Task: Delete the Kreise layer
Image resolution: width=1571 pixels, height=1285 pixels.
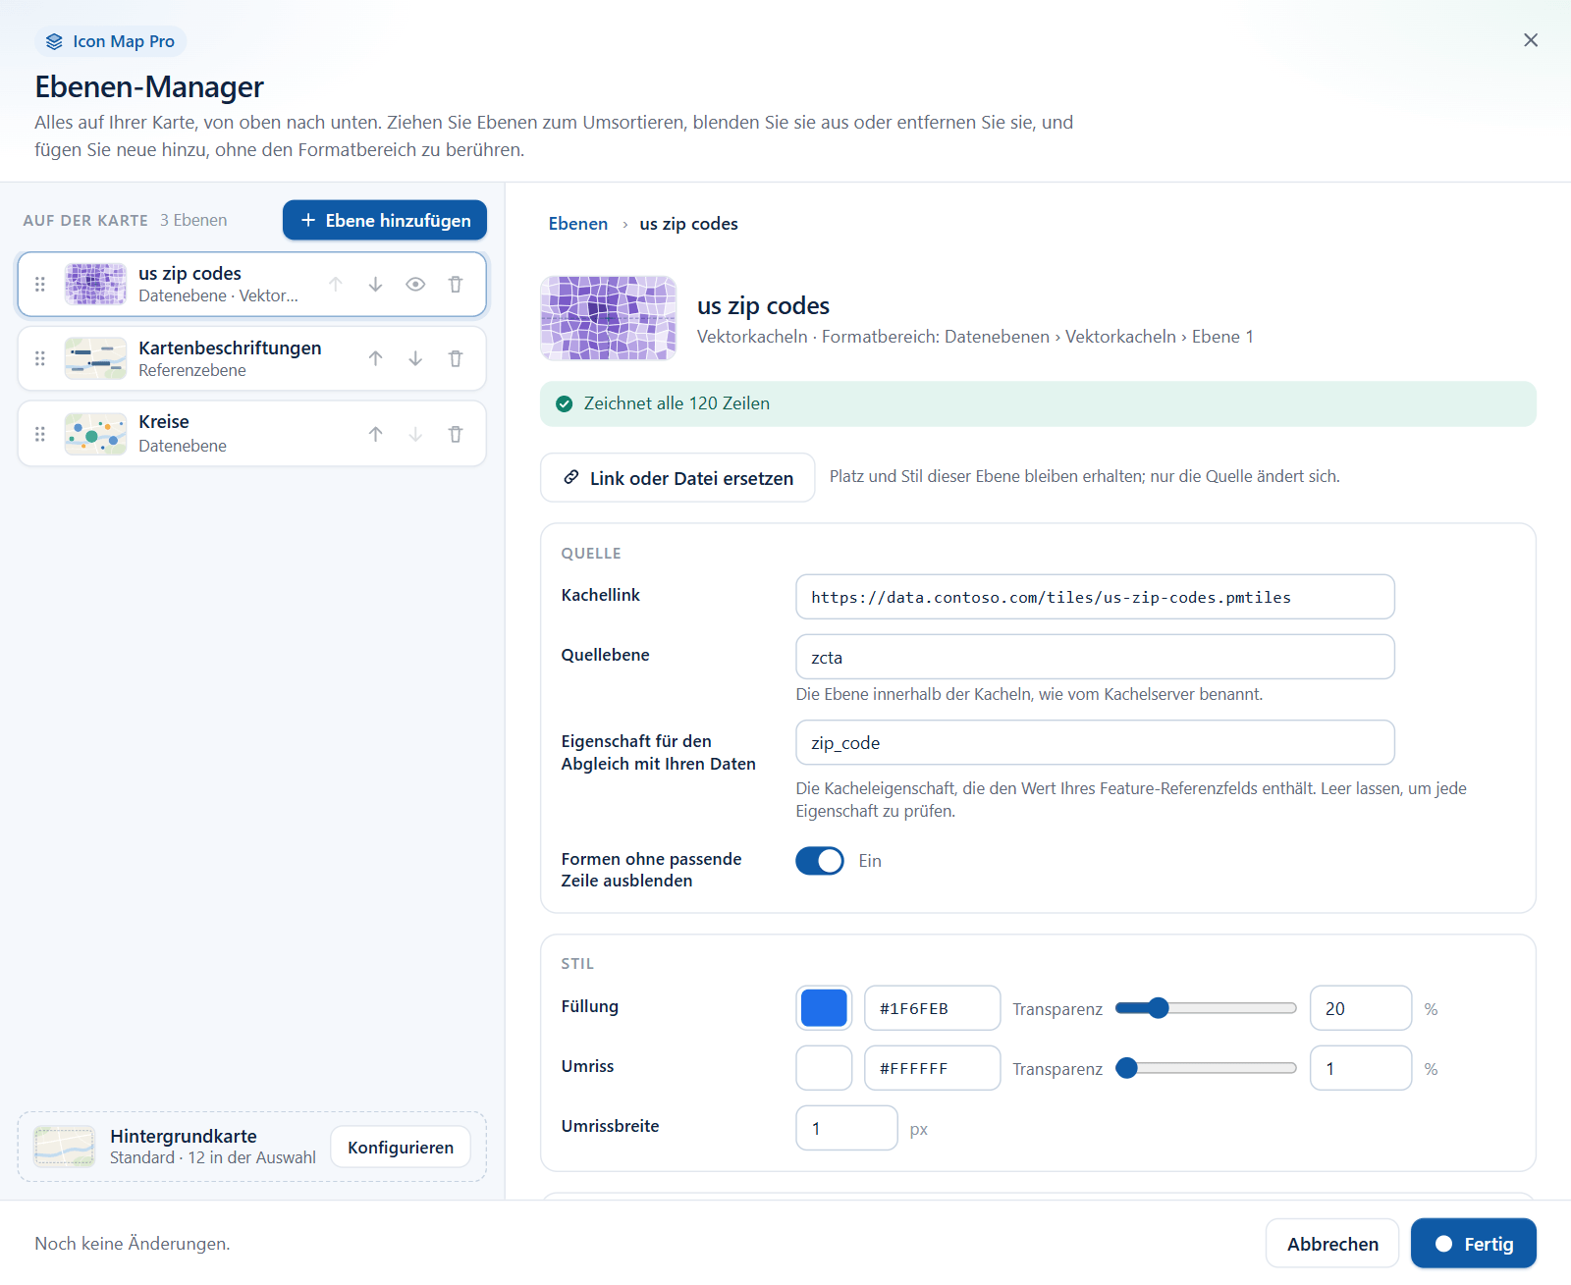Action: 456,434
